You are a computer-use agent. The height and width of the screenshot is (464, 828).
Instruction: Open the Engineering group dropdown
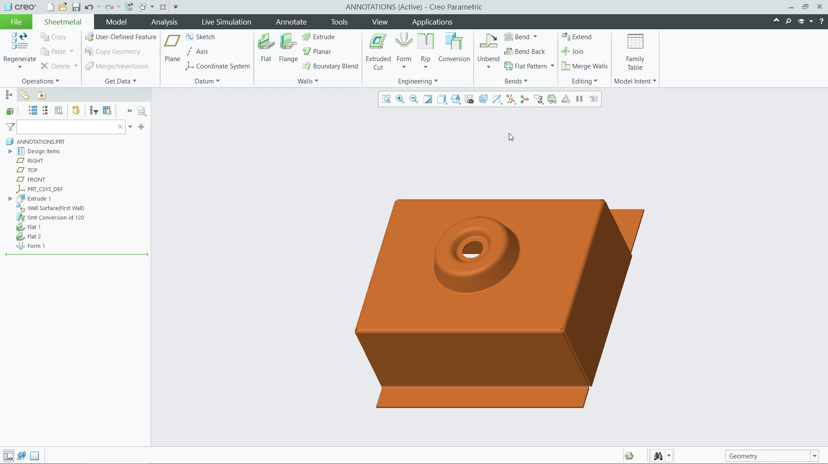click(x=417, y=81)
